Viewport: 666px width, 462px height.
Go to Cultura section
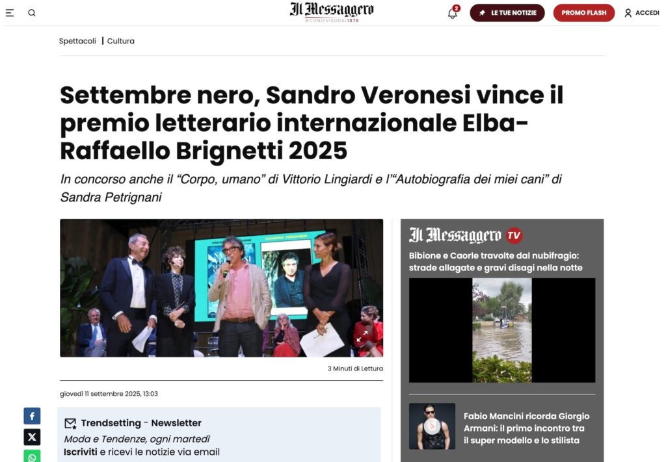click(120, 41)
